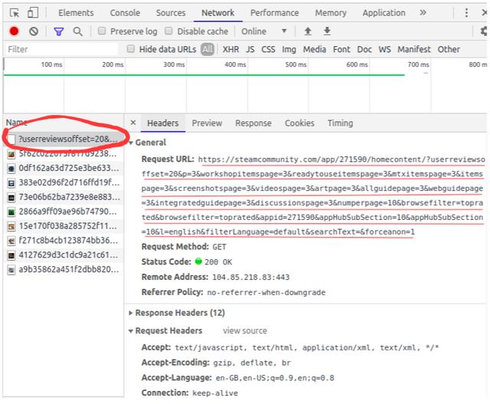The width and height of the screenshot is (490, 404).
Task: Filter requests by Media
Action: pyautogui.click(x=315, y=49)
